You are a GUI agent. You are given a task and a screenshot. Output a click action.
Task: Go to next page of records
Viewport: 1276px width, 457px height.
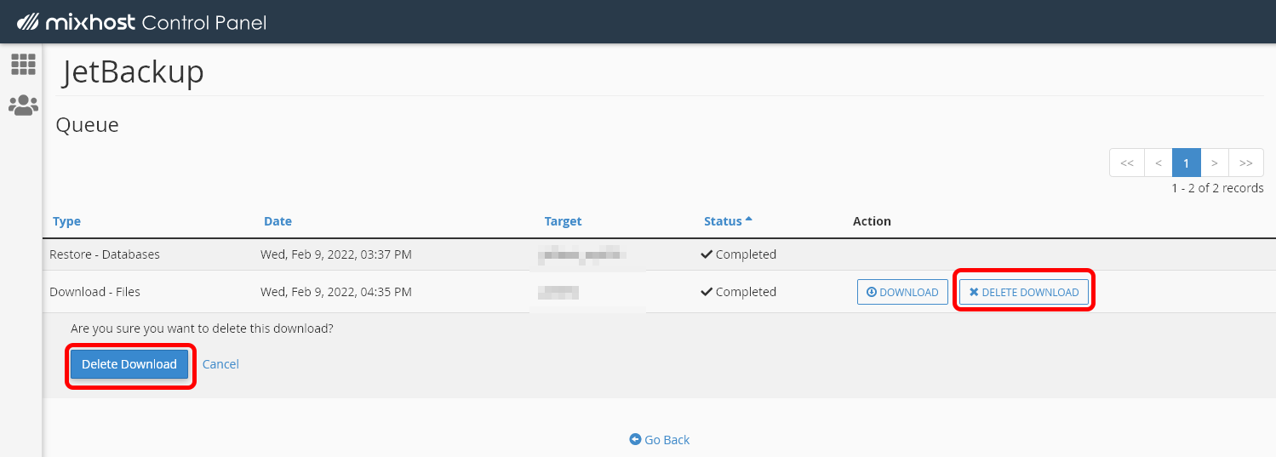pos(1215,163)
